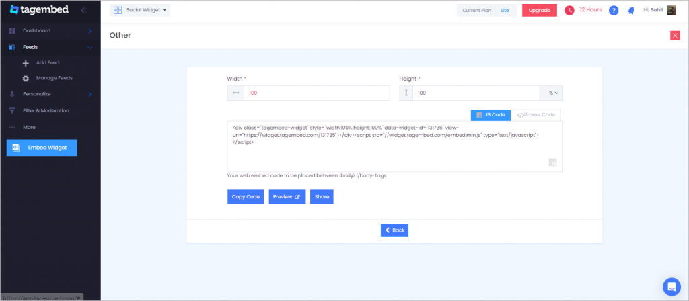
Task: Switch to JS Code tab
Action: pos(491,115)
